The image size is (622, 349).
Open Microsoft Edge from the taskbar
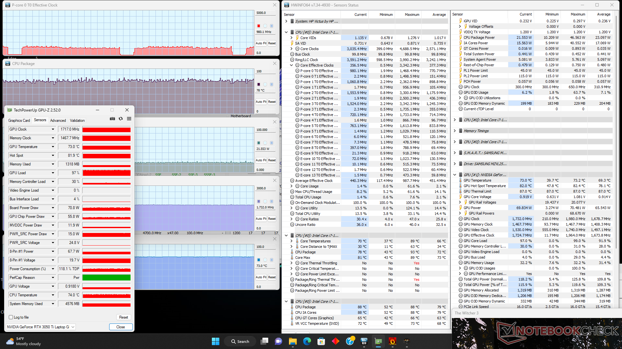point(307,341)
